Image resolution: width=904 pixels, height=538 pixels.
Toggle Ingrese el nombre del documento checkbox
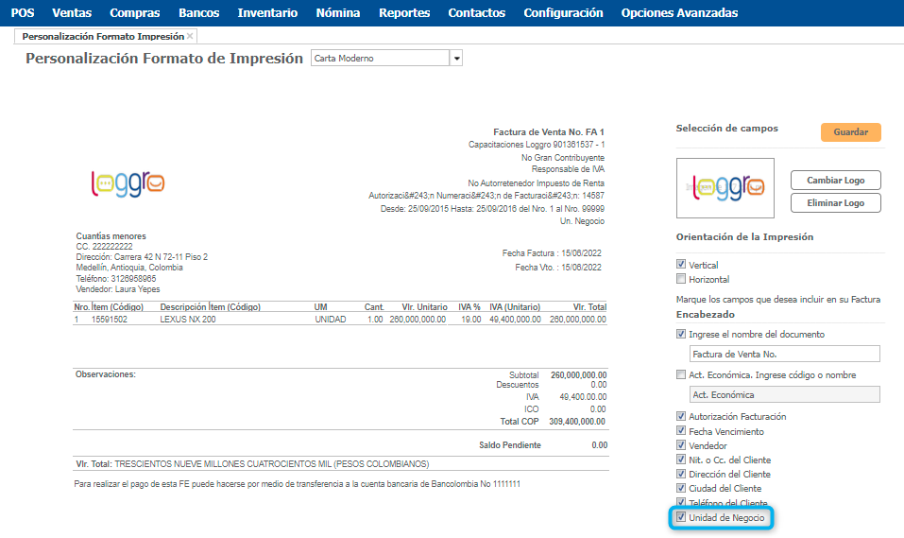[x=681, y=334]
